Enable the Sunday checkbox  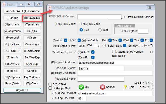(141, 46)
